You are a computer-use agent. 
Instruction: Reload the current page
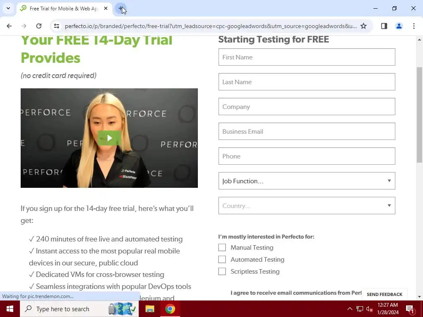[39, 26]
